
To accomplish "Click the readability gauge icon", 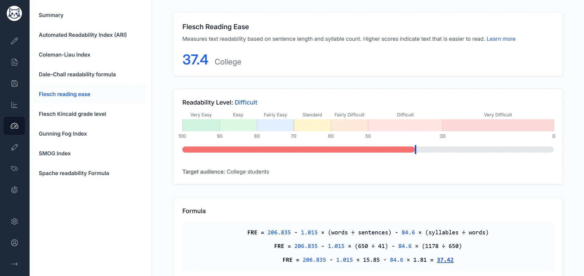I will pyautogui.click(x=14, y=126).
